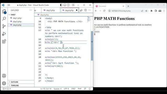
Task: Open the Manage settings gear
Action: tap(4, 83)
